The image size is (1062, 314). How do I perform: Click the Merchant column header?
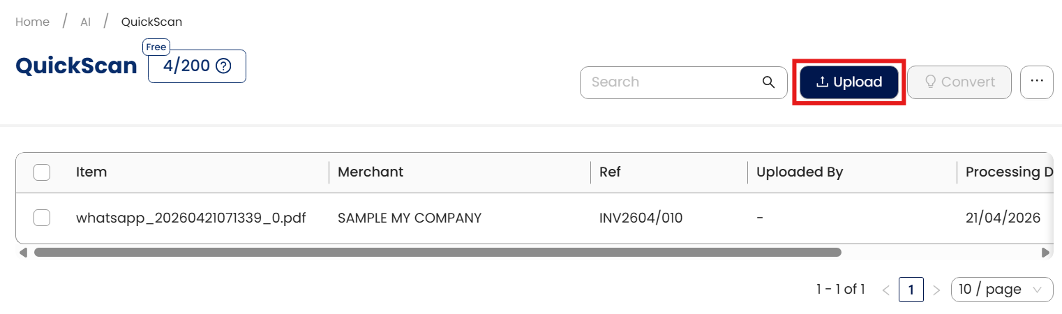click(x=371, y=172)
